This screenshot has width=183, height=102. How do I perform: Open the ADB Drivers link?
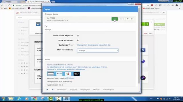click(69, 78)
